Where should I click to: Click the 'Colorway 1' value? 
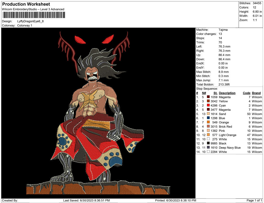[25, 26]
